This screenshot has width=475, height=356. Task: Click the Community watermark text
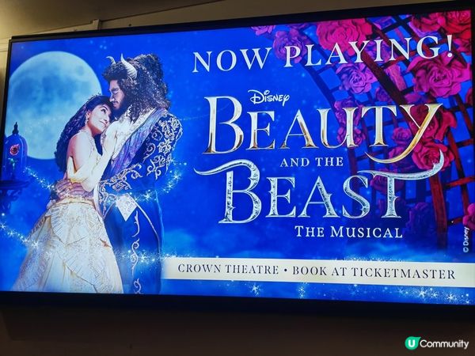(x=444, y=344)
